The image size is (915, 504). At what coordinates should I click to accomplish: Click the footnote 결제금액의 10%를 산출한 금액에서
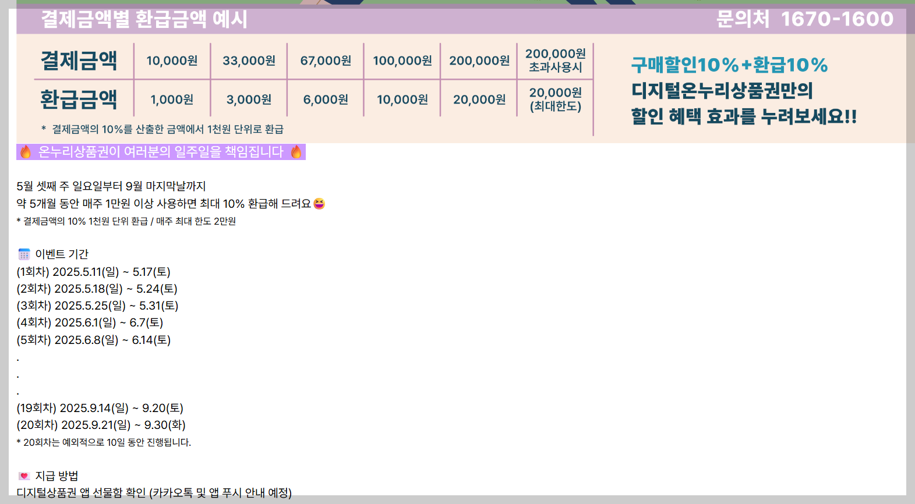tap(162, 129)
